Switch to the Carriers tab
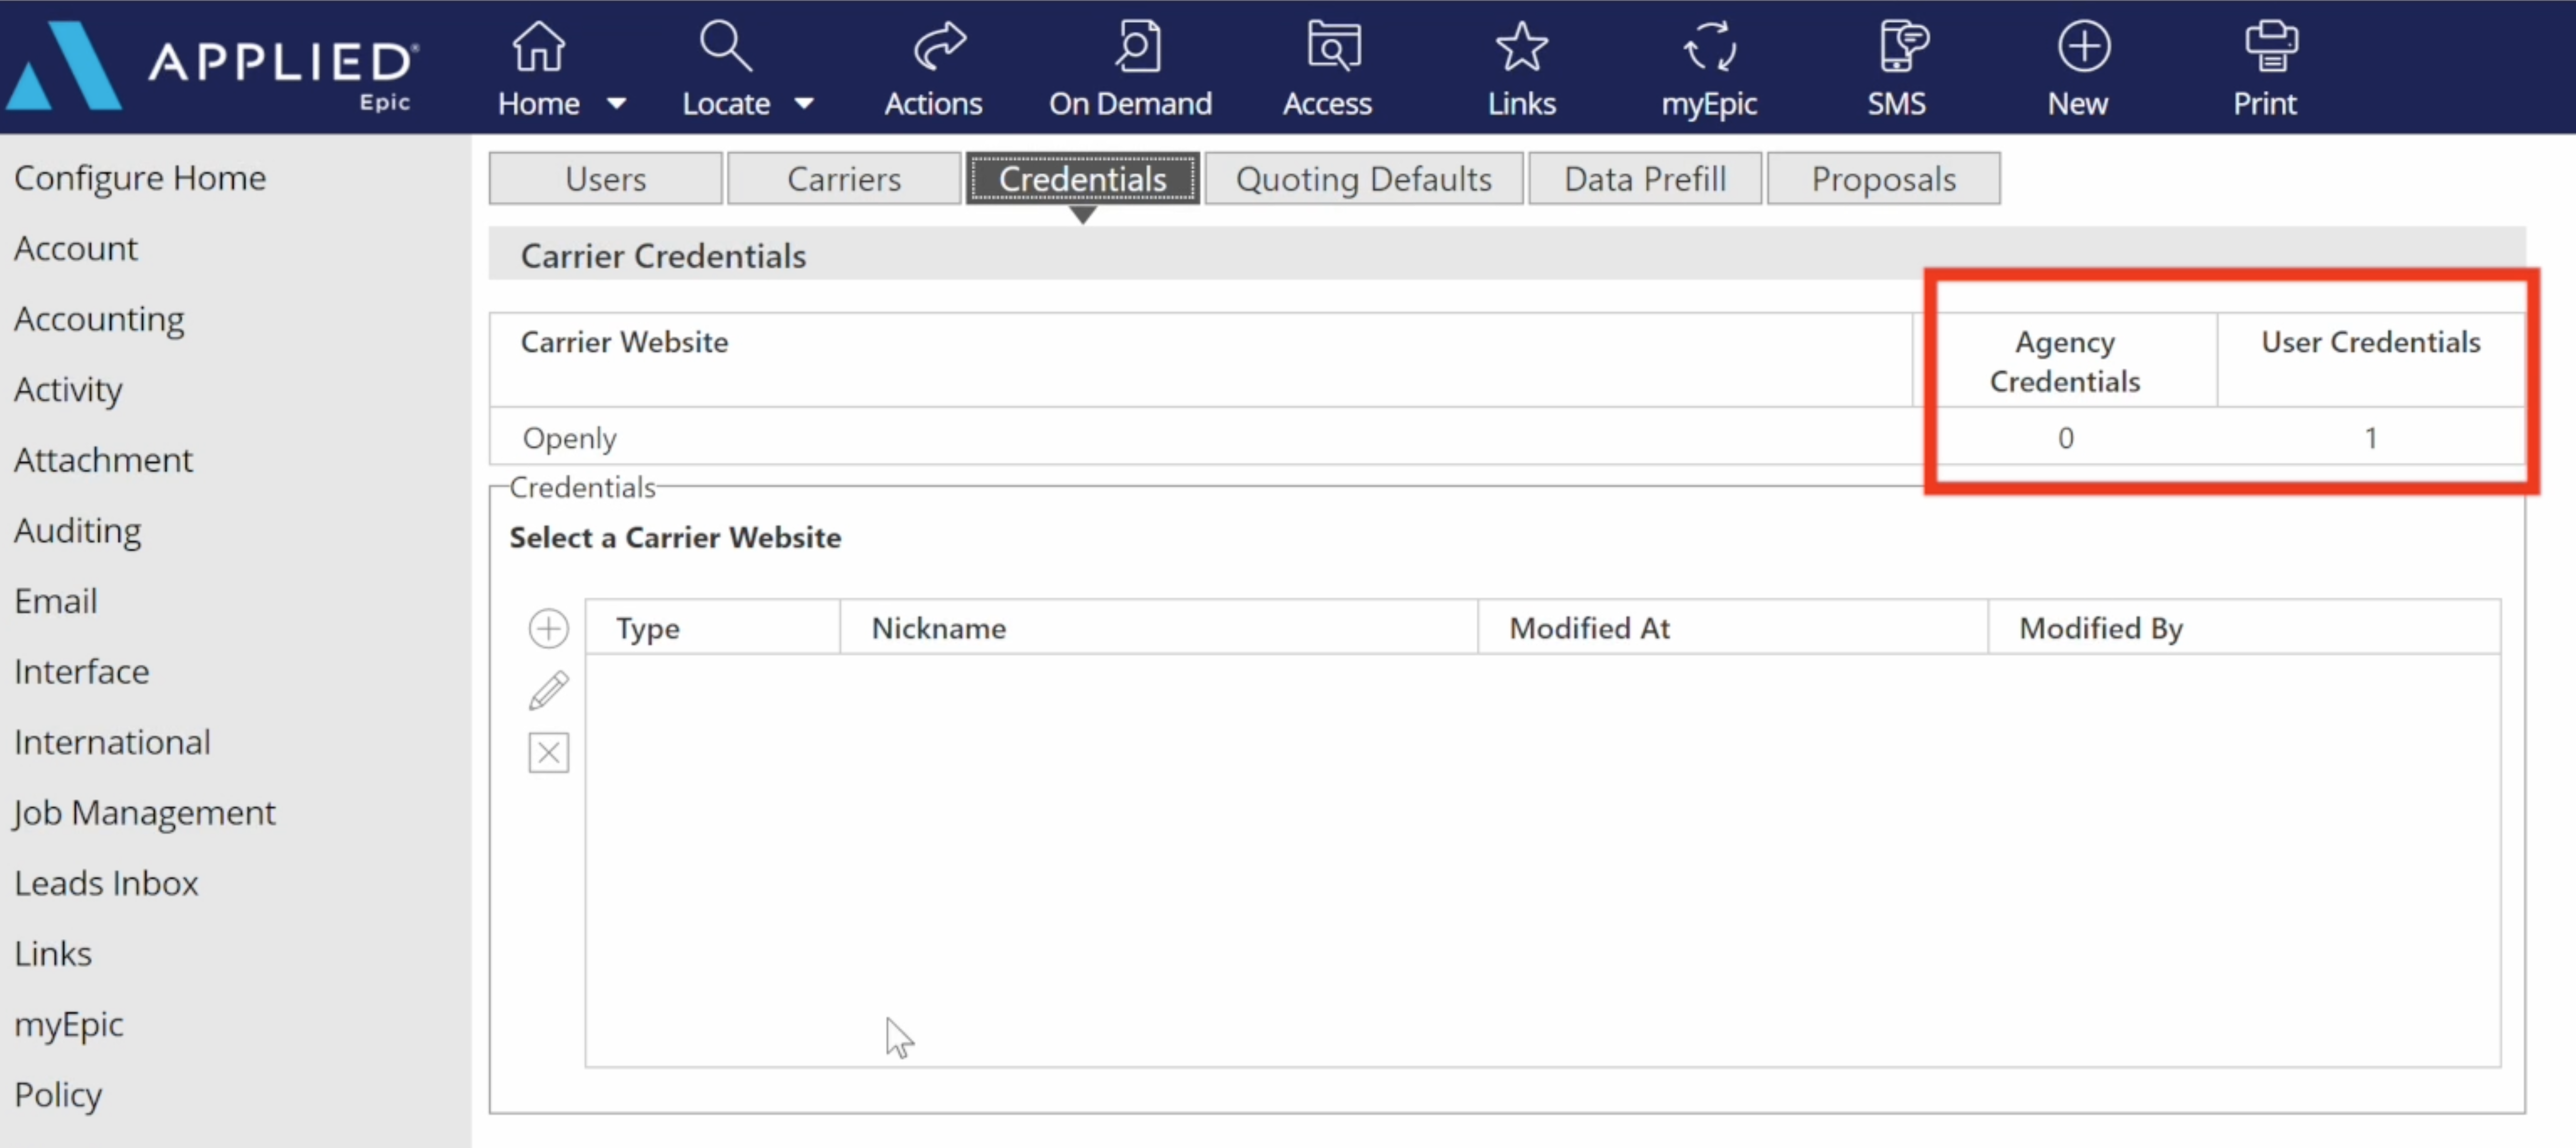This screenshot has height=1148, width=2576. (x=844, y=179)
